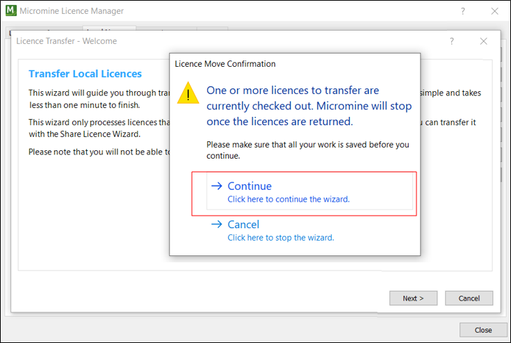Choose Continue to proceed with licence transfer
This screenshot has height=343, width=511.
point(250,186)
